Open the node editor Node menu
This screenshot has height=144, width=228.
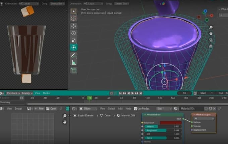point(128,109)
